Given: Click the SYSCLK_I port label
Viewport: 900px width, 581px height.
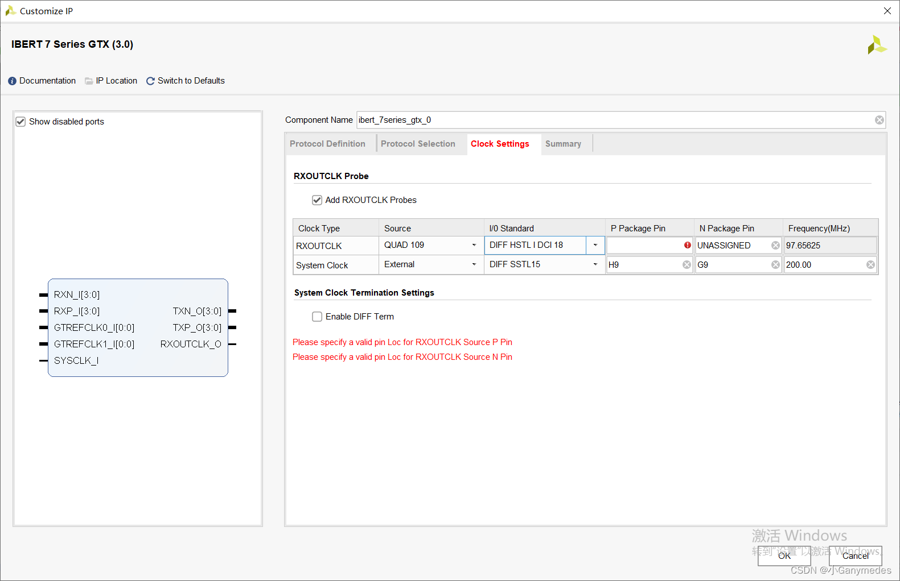Looking at the screenshot, I should pyautogui.click(x=76, y=360).
